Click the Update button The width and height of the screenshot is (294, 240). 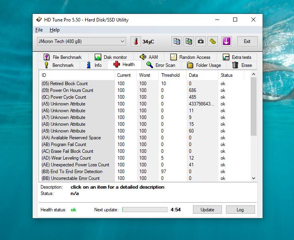tap(207, 210)
